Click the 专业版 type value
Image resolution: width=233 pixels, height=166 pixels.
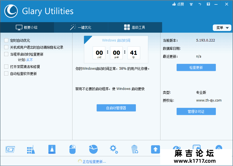click(x=201, y=92)
